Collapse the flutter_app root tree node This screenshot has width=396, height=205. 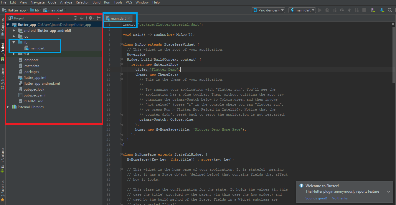coord(8,25)
